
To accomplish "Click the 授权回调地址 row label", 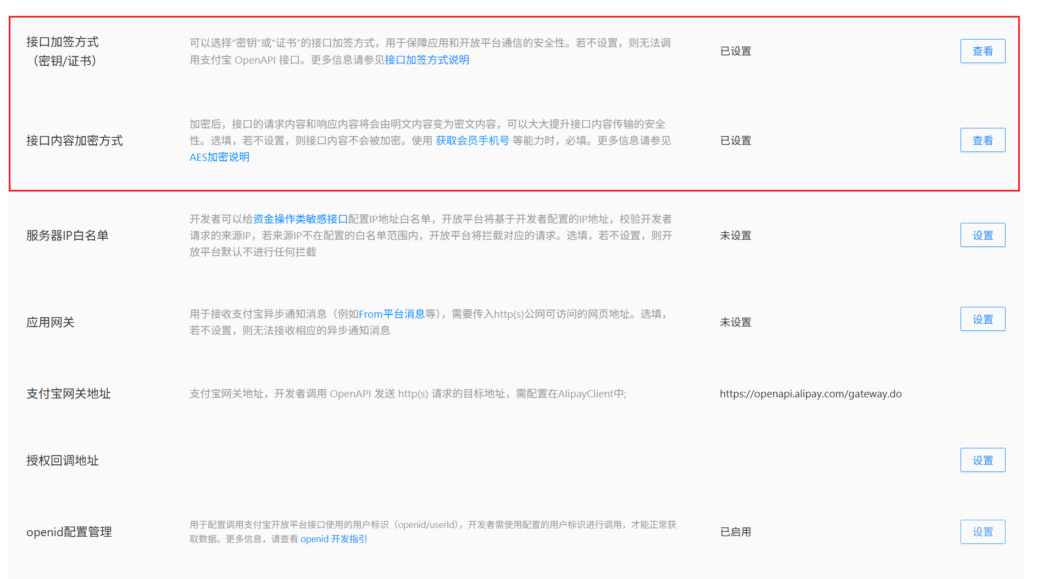I will click(63, 460).
